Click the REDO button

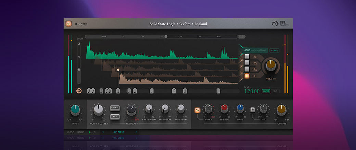coord(80,132)
